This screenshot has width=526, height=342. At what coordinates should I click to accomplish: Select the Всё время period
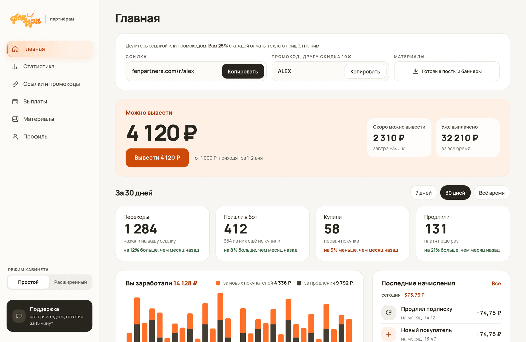[x=492, y=193]
